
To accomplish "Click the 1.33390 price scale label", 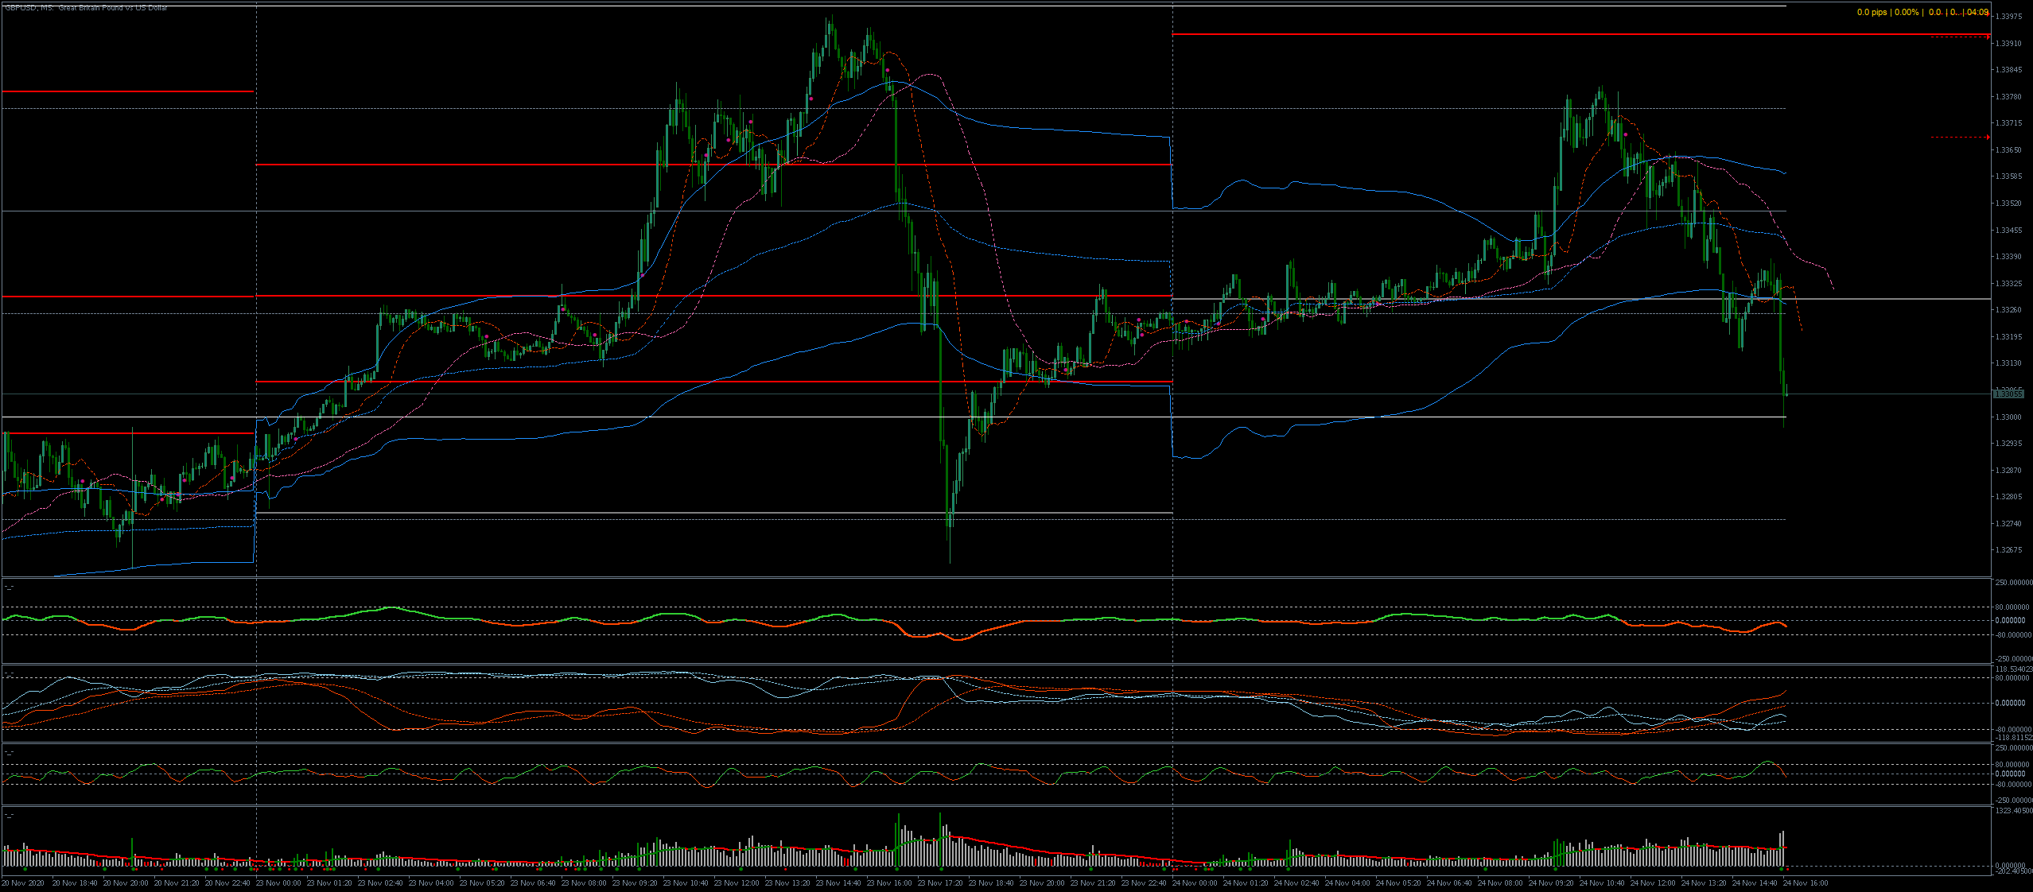I will (x=2009, y=257).
